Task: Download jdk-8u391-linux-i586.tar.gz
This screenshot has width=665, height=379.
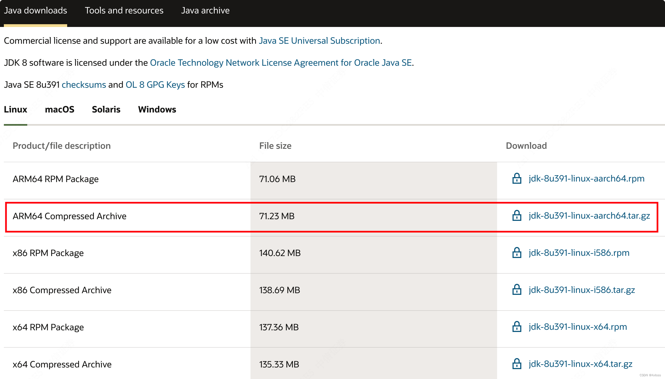Action: (582, 290)
